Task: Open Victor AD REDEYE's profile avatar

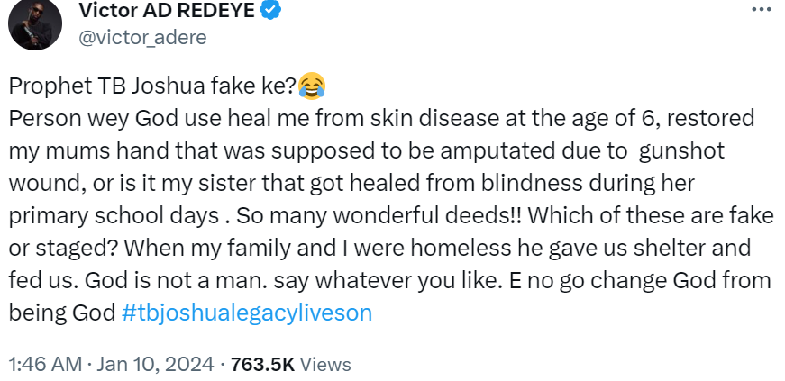Action: tap(34, 23)
